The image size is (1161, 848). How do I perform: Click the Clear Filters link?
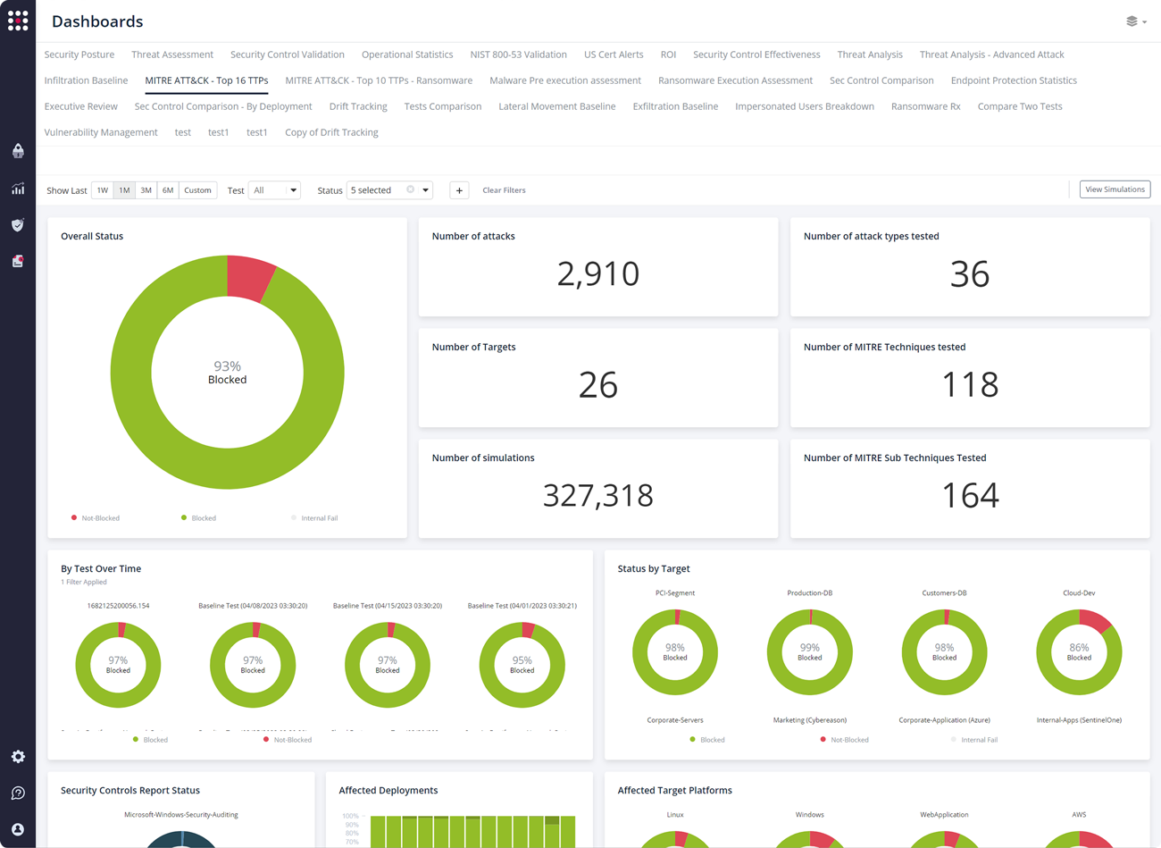point(504,190)
